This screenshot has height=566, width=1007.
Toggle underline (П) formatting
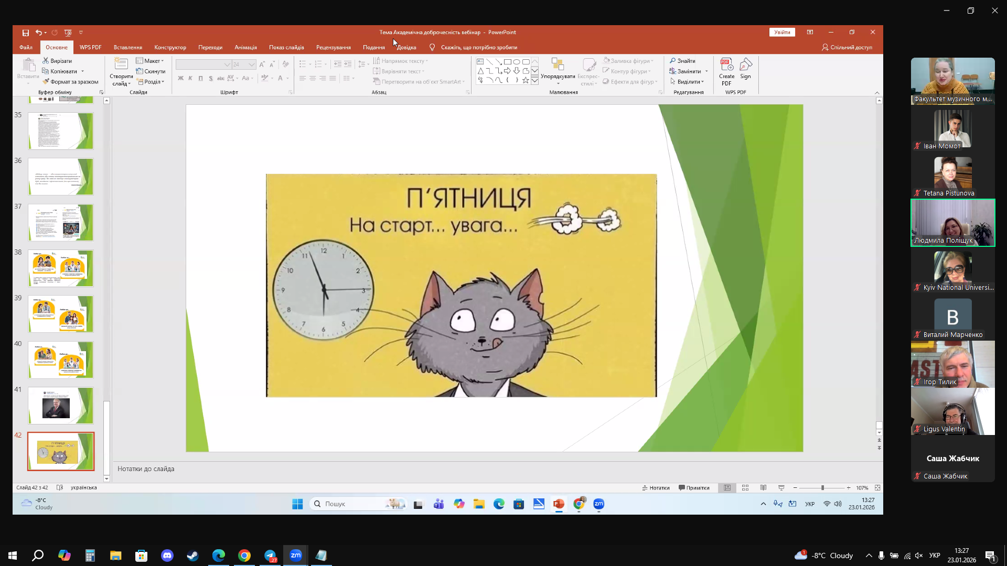pos(200,79)
